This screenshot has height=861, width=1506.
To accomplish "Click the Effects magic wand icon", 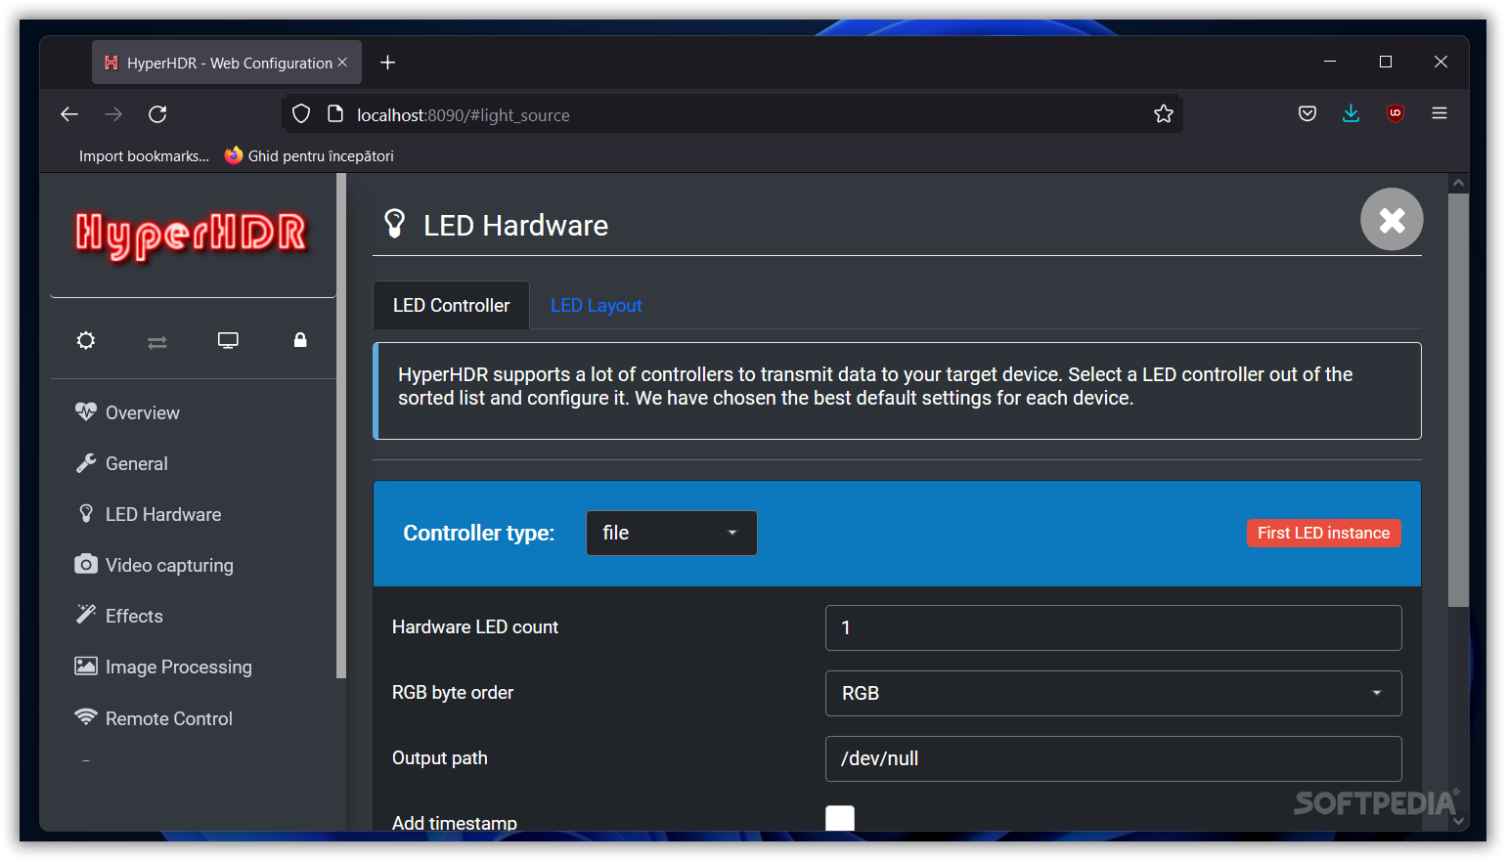I will click(86, 614).
